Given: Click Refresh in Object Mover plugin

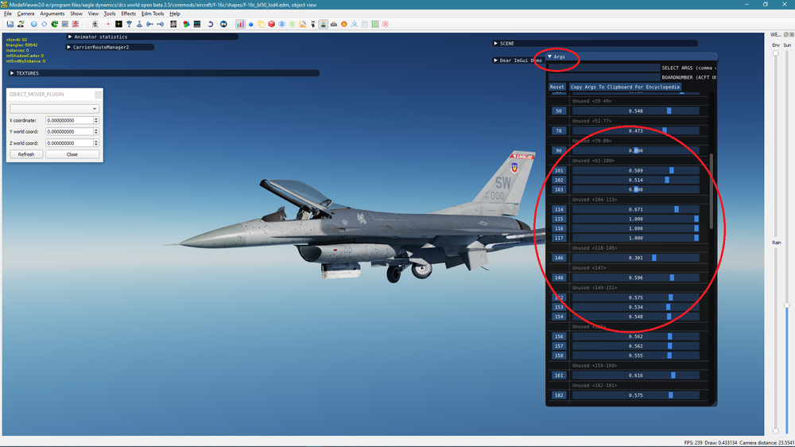Looking at the screenshot, I should coord(26,154).
